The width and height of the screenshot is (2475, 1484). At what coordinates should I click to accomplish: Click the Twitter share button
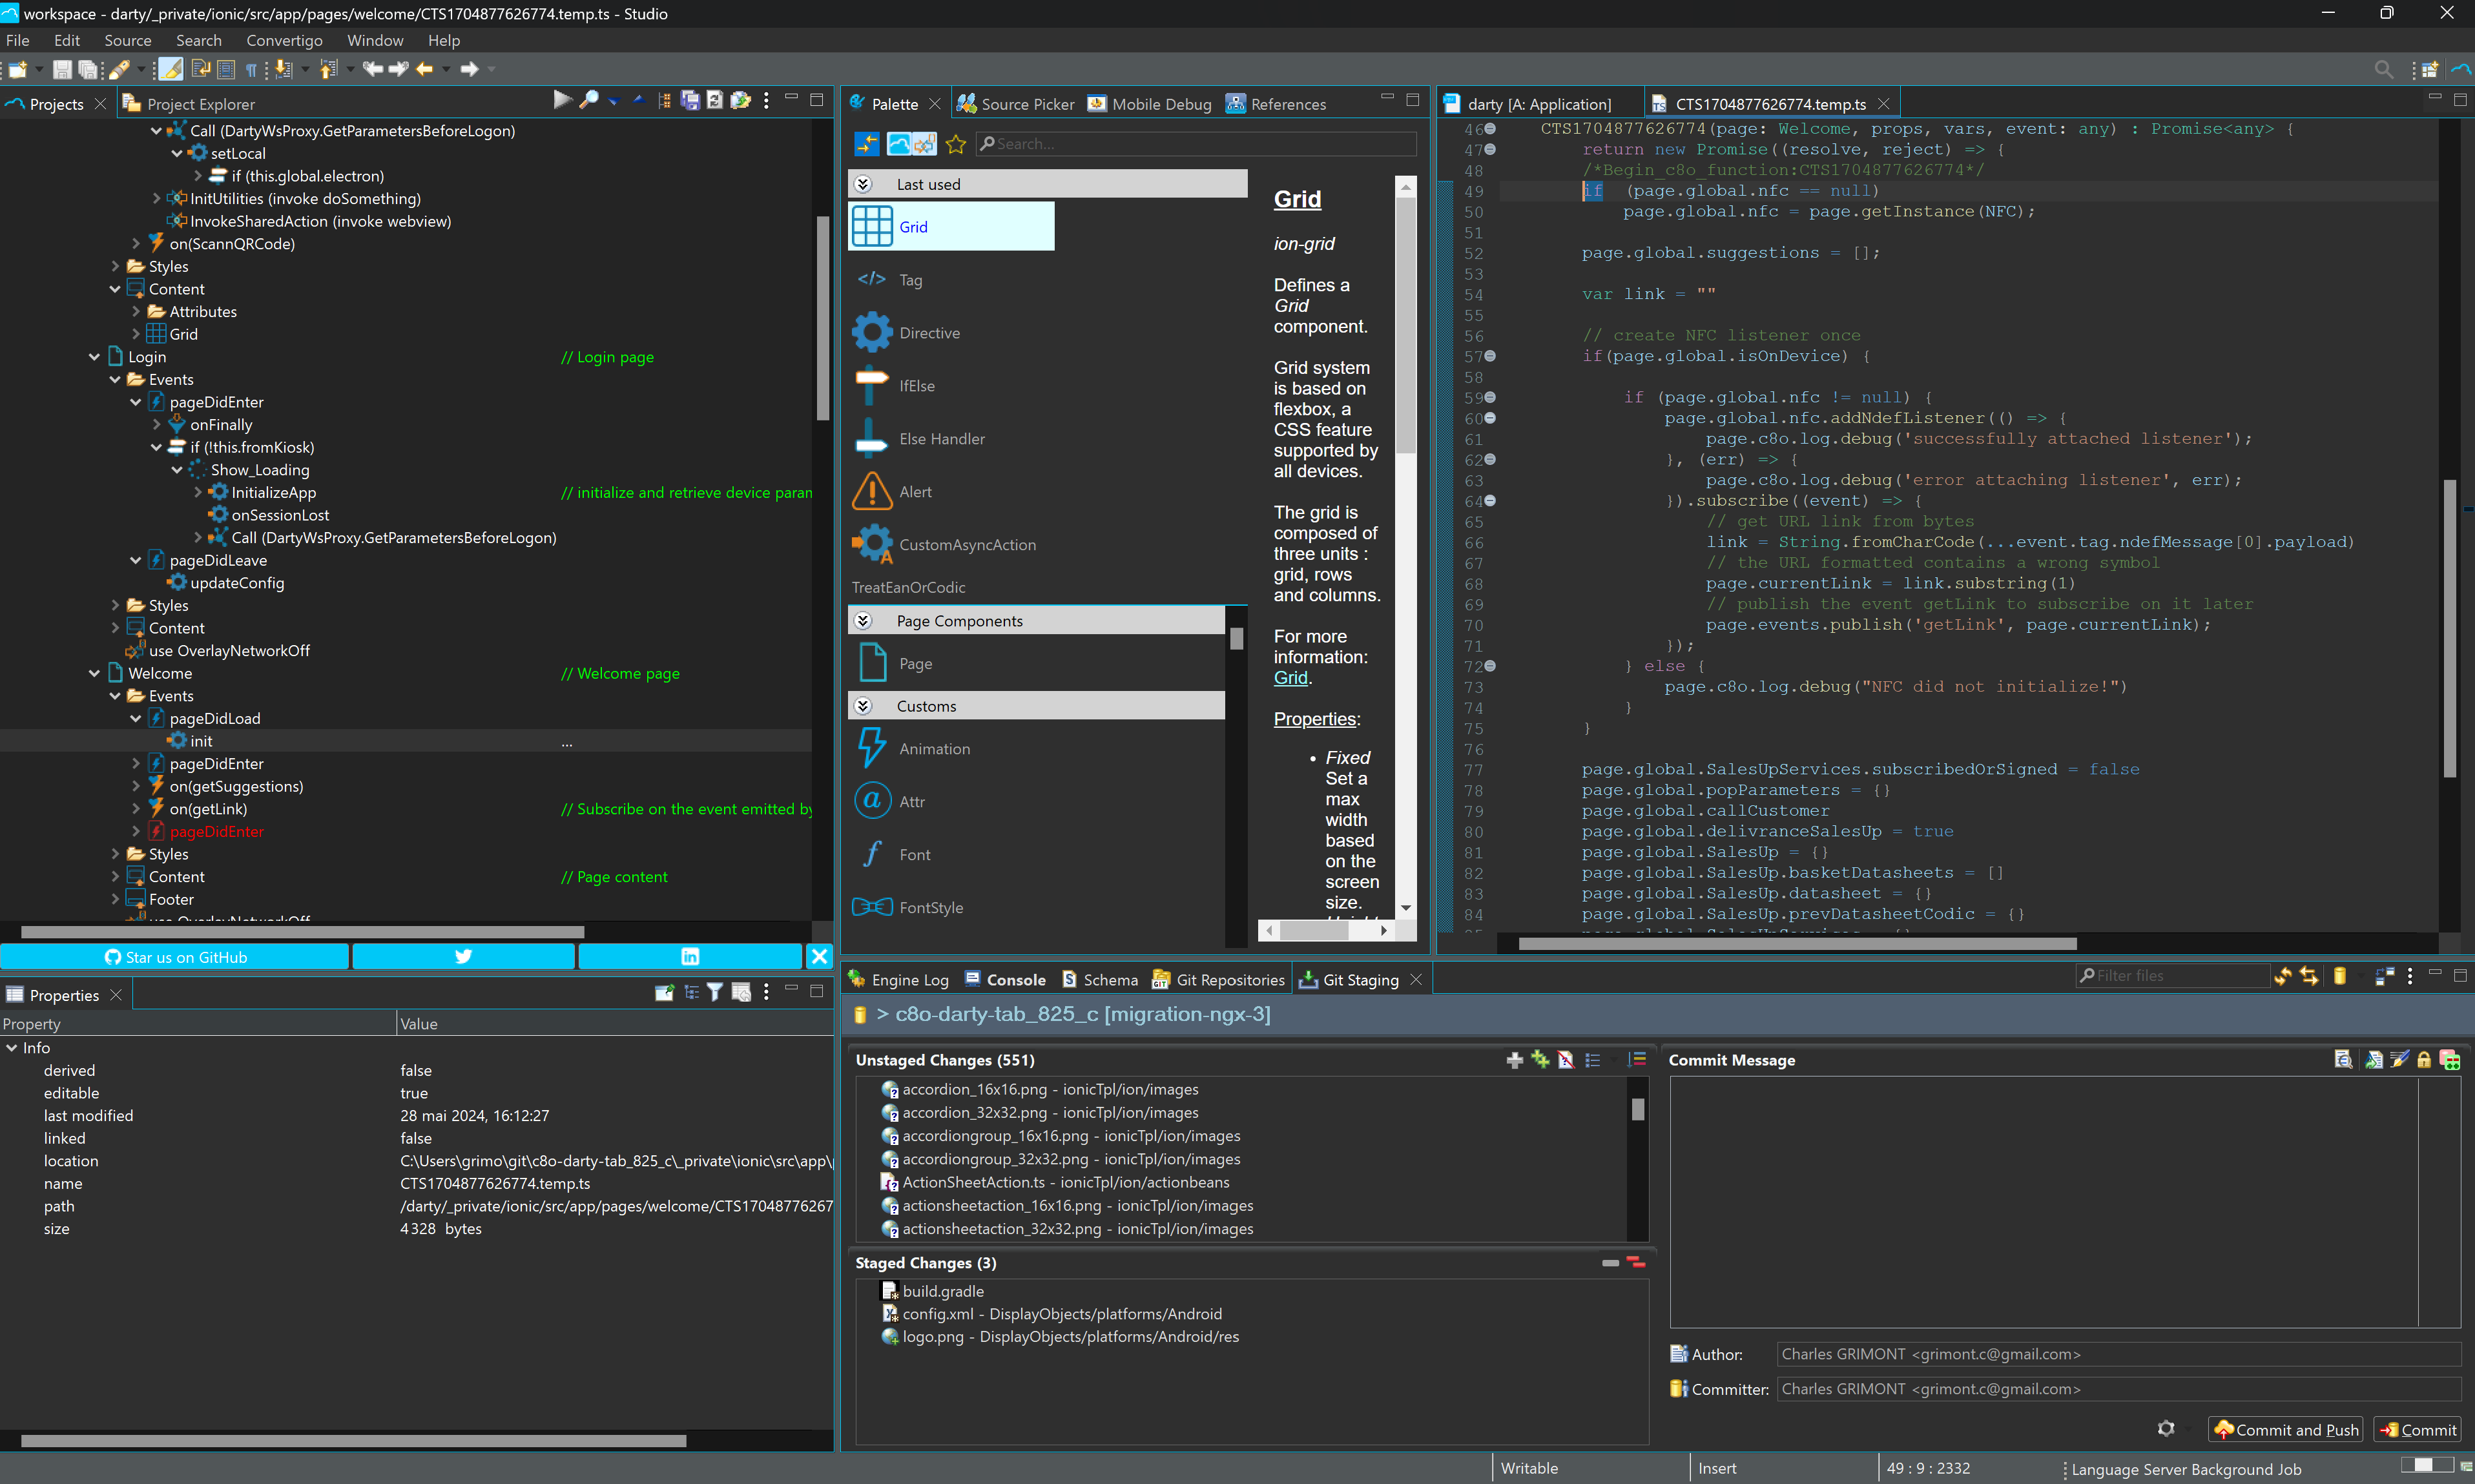coord(463,957)
